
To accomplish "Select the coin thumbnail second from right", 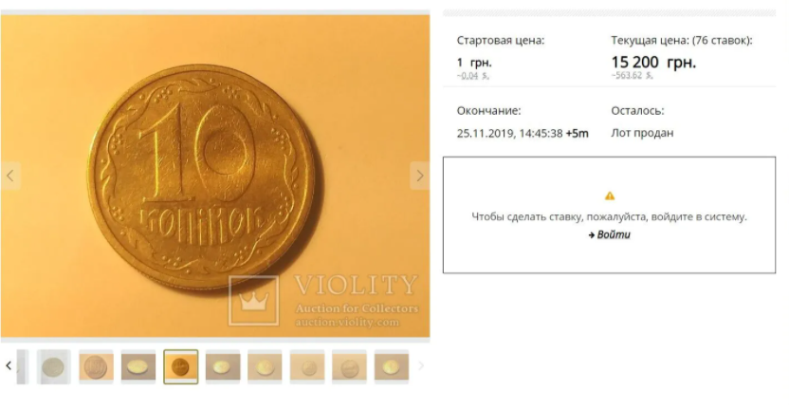I will click(x=349, y=366).
